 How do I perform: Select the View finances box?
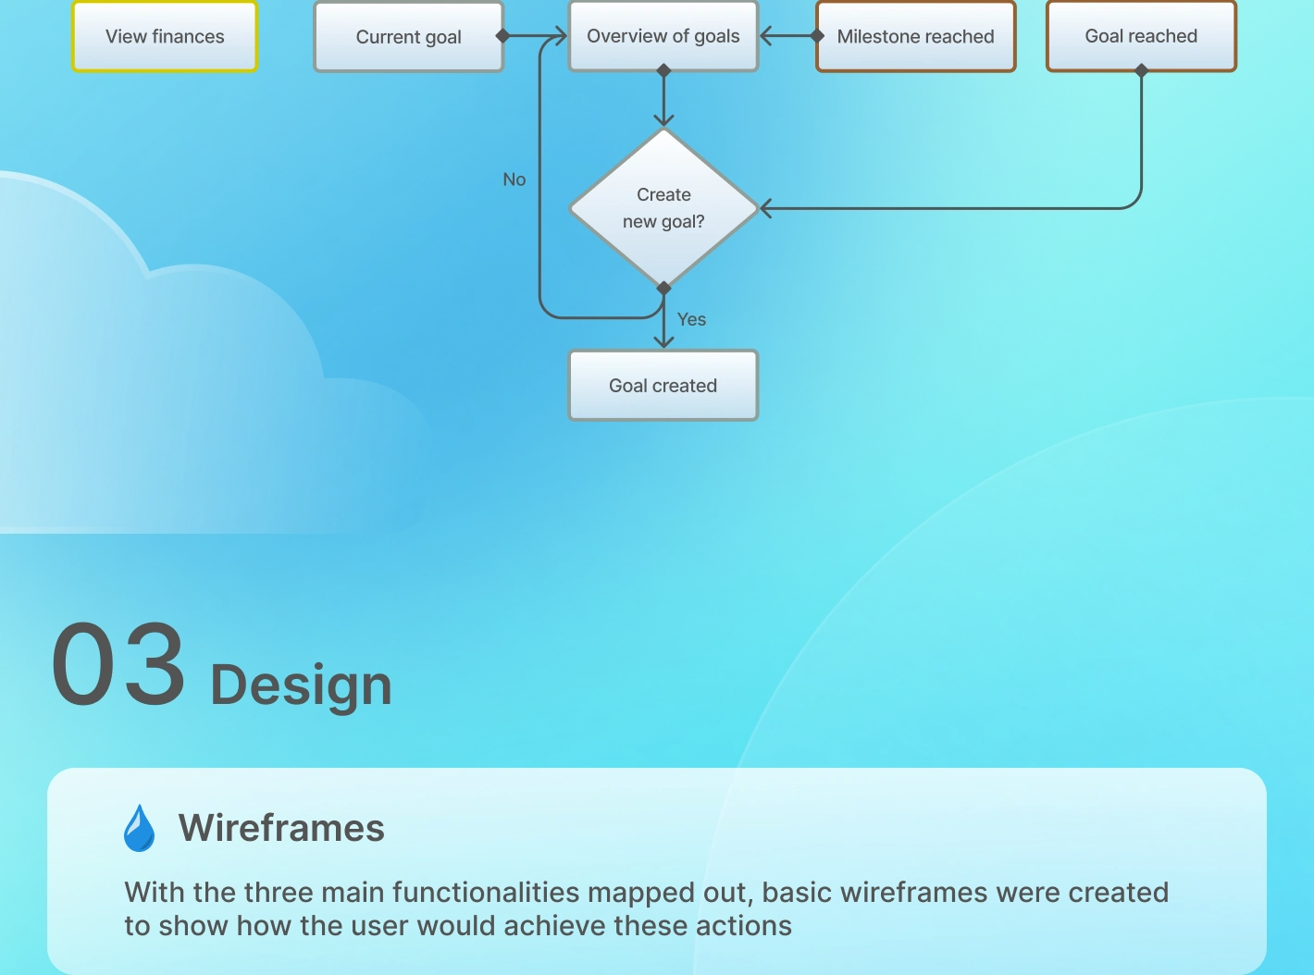tap(165, 36)
